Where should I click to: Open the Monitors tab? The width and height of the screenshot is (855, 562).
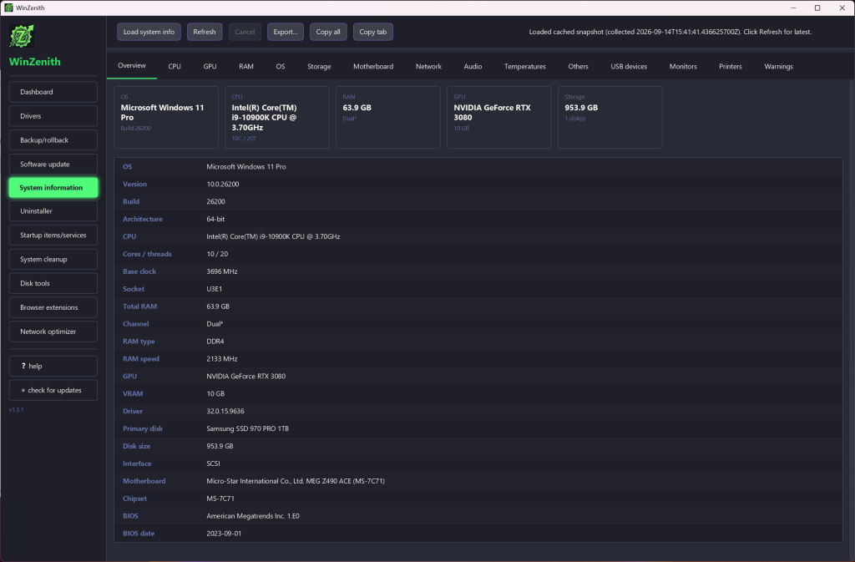[x=683, y=67]
